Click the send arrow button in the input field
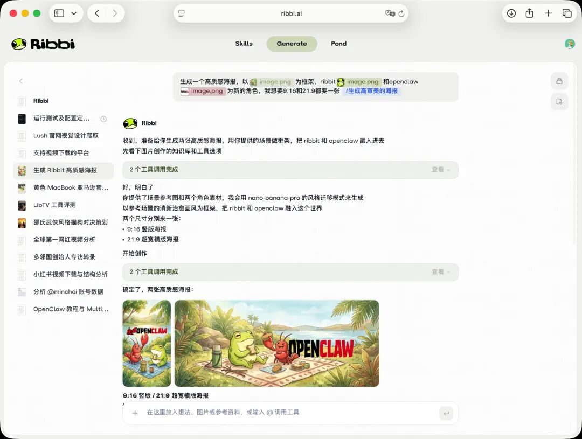 (x=446, y=413)
